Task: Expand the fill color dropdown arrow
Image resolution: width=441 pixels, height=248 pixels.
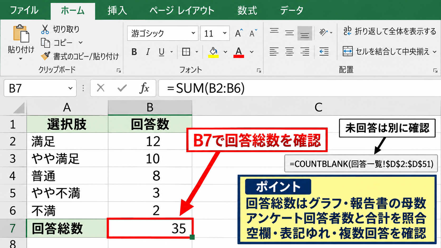Action: tap(225, 52)
